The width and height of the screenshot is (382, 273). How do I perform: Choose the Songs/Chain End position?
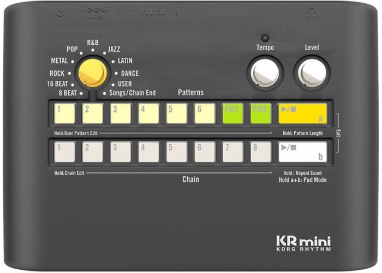133,93
